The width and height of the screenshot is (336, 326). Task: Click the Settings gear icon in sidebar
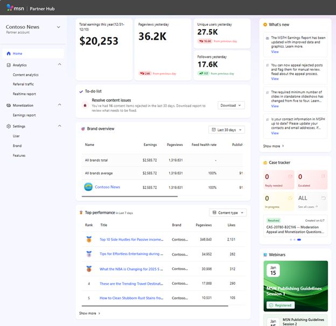click(x=9, y=126)
